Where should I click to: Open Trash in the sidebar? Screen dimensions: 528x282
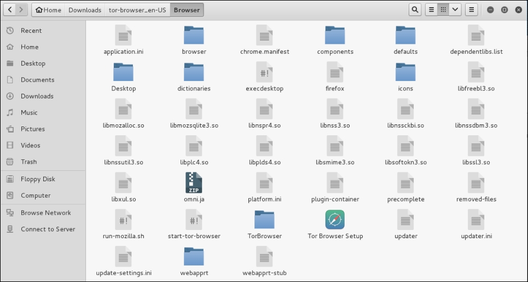coord(43,162)
